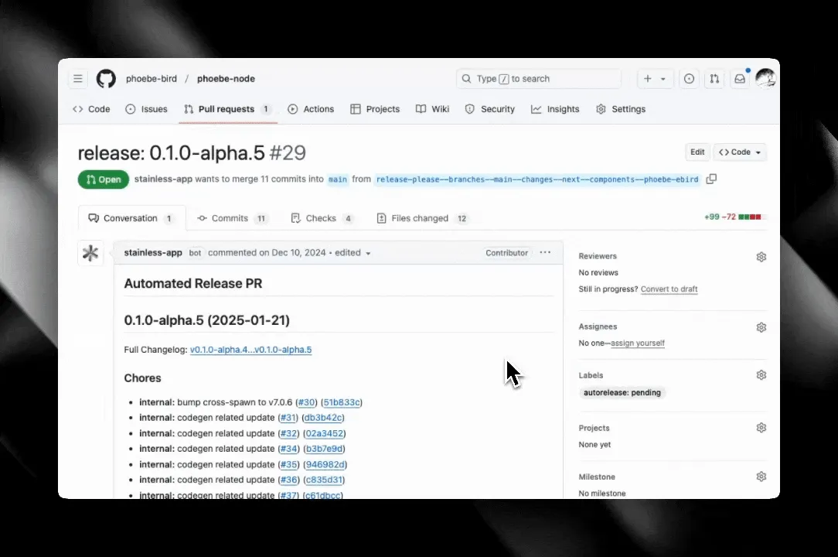This screenshot has height=557, width=838.
Task: Click the Octocat logo to go home
Action: pyautogui.click(x=105, y=78)
